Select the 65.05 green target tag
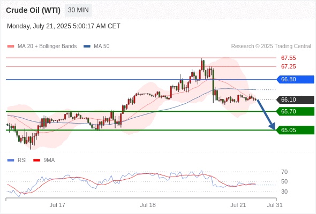This screenshot has height=214, width=316. click(x=295, y=130)
